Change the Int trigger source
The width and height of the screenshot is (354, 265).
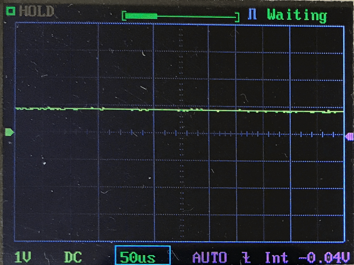276,258
